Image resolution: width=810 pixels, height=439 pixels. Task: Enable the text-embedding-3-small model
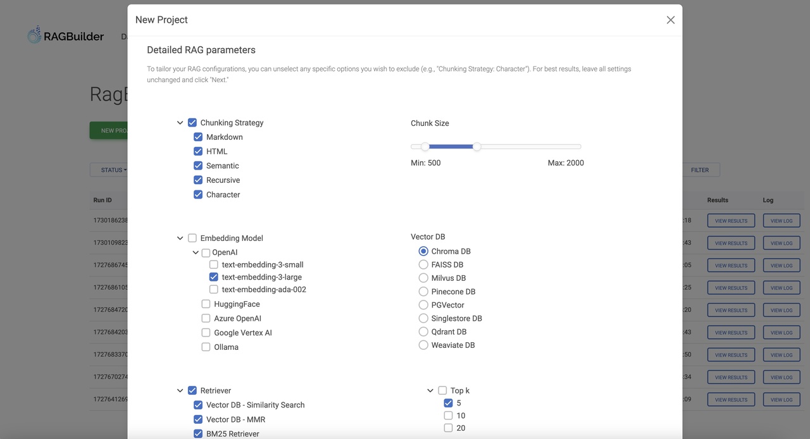214,265
